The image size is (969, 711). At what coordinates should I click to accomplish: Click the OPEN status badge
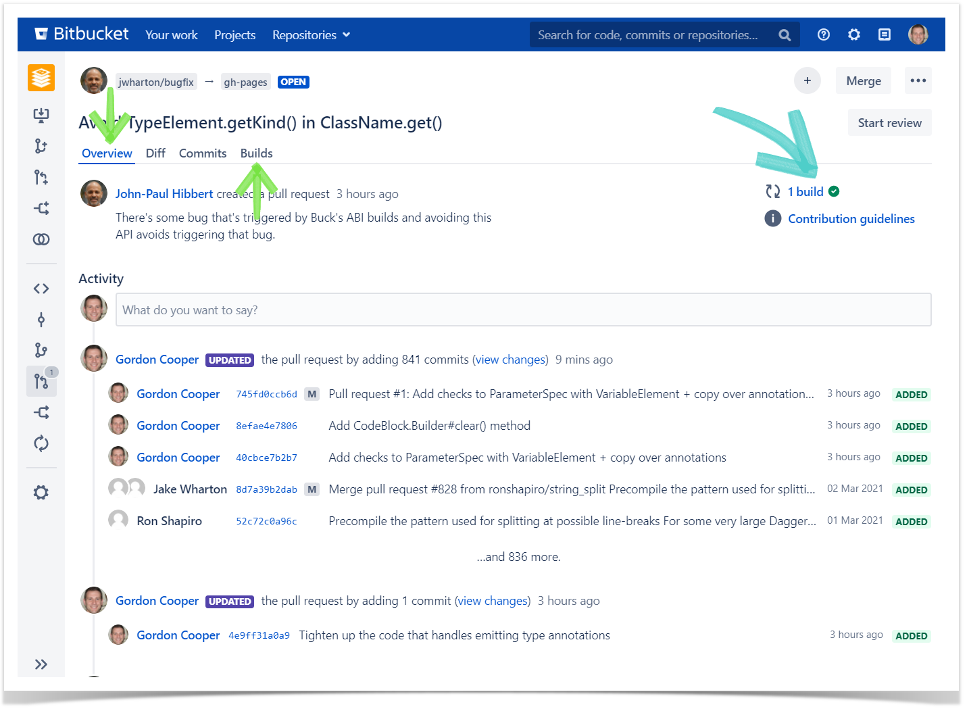293,82
